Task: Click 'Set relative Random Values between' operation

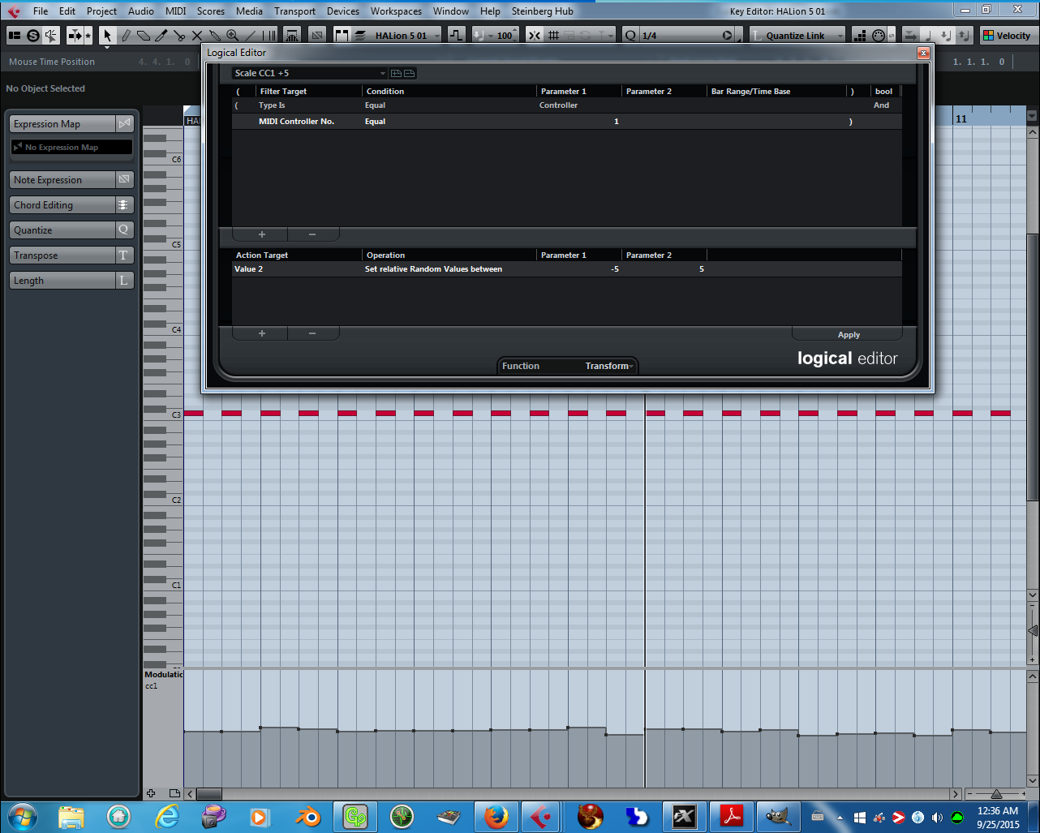Action: click(x=433, y=269)
